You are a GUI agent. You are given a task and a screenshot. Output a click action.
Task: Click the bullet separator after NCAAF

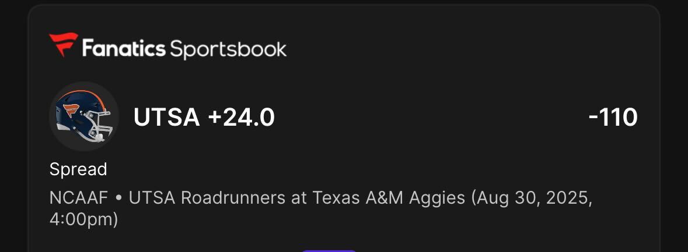118,198
